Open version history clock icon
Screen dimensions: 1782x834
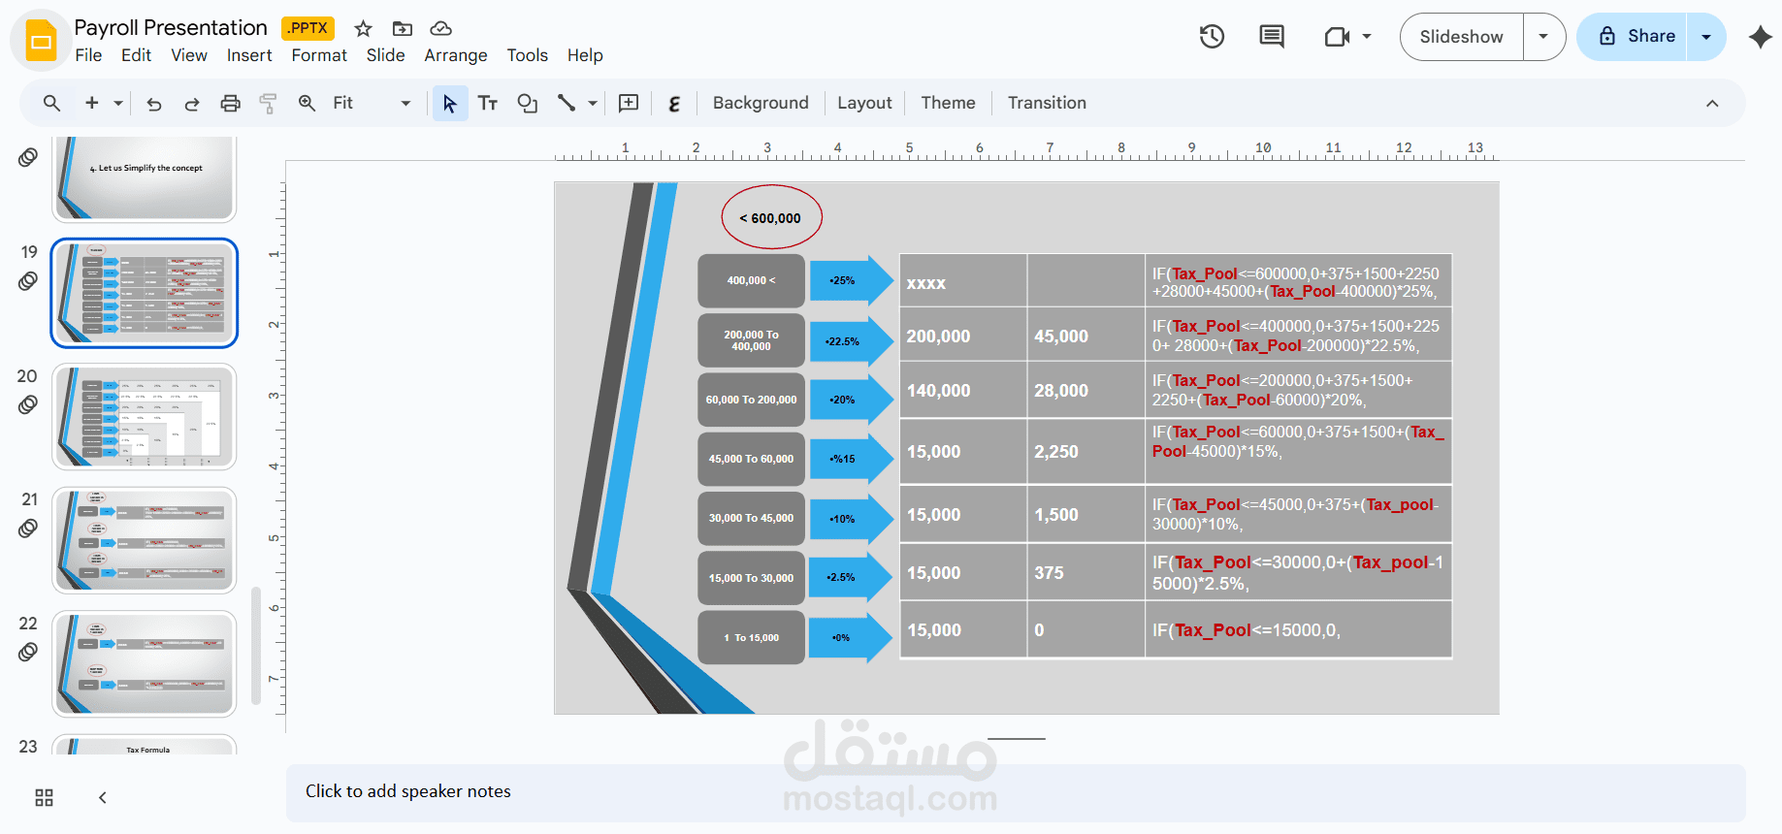tap(1212, 37)
